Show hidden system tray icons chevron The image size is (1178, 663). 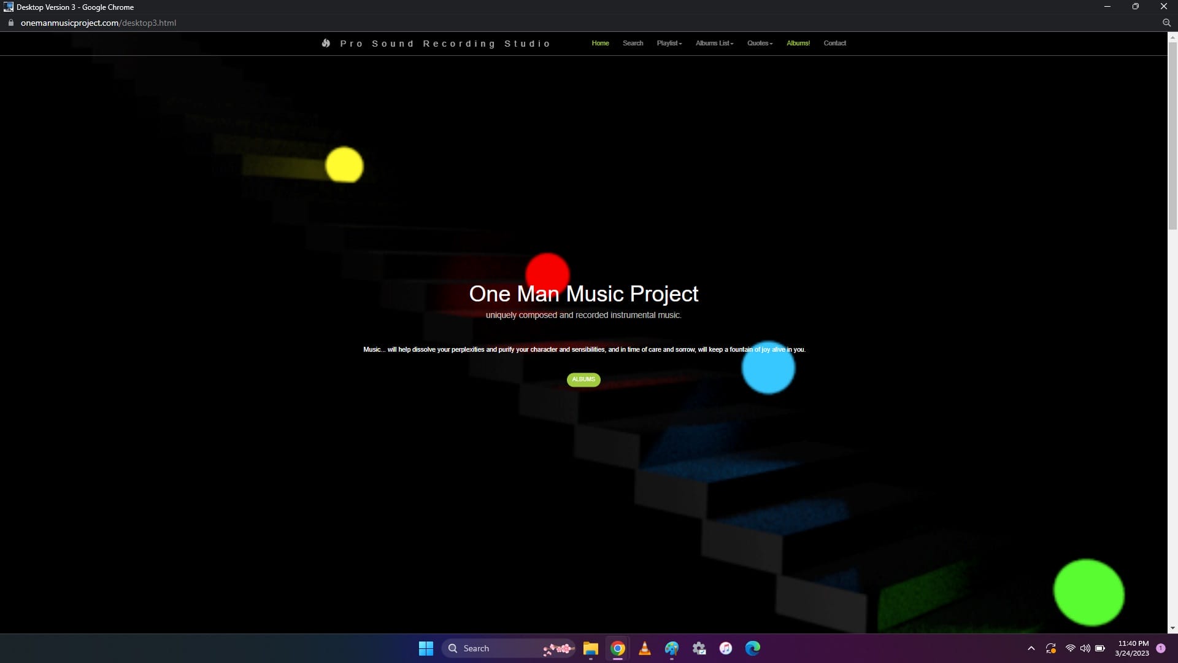[1031, 648]
